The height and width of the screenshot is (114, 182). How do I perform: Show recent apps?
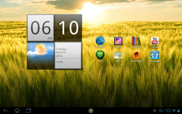(28, 111)
